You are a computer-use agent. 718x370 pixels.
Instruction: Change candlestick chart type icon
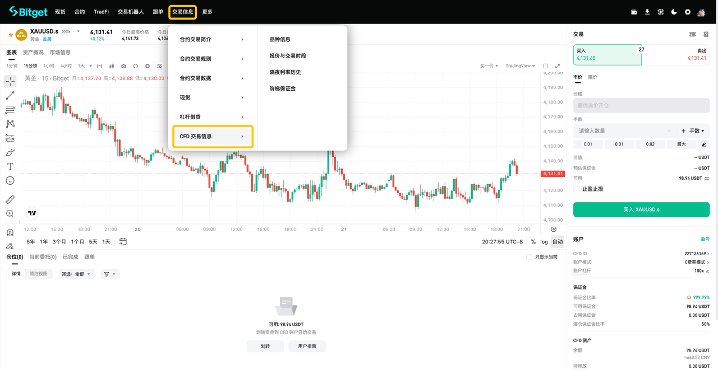112,66
